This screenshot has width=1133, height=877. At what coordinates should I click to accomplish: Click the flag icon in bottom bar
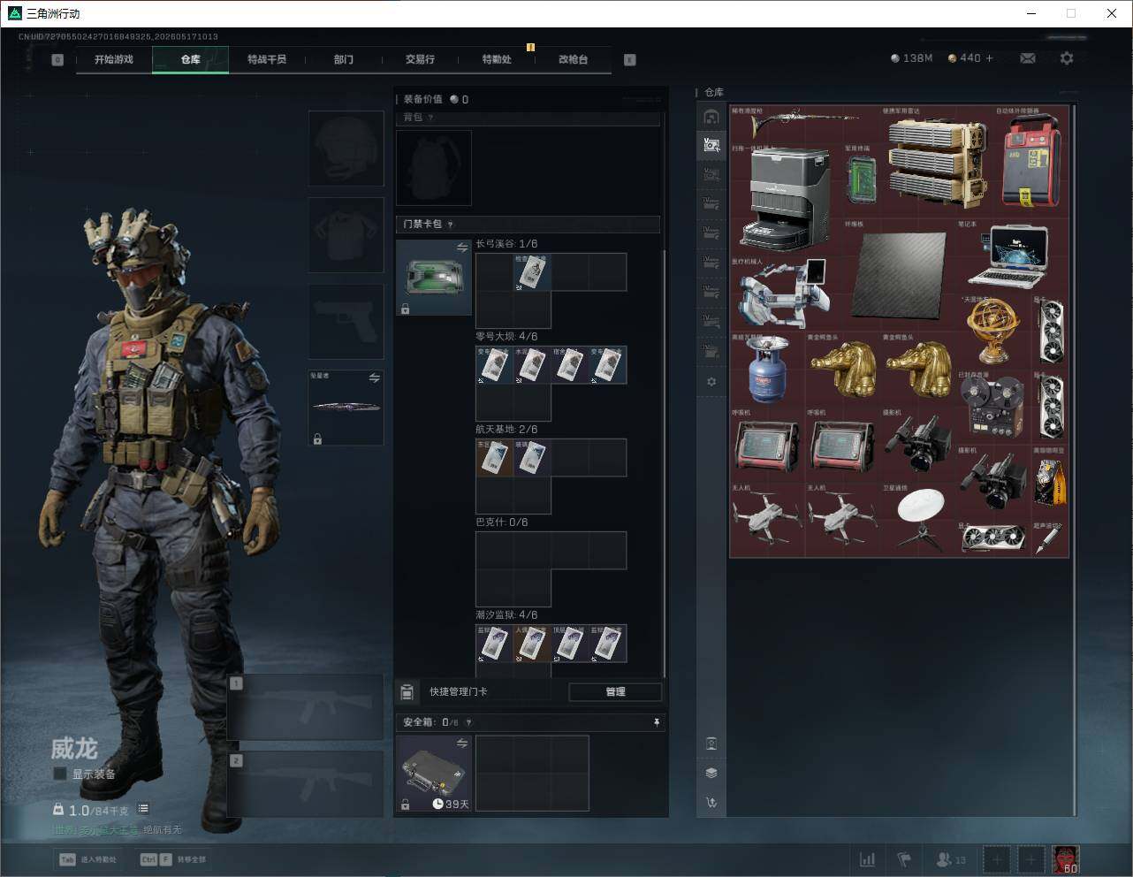[904, 859]
